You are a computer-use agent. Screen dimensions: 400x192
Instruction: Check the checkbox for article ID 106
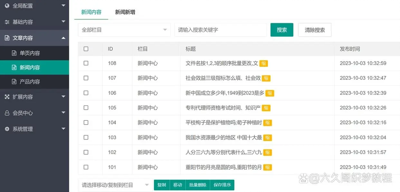point(86,93)
